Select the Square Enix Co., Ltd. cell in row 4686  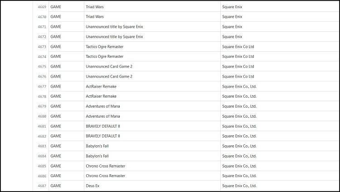239,176
